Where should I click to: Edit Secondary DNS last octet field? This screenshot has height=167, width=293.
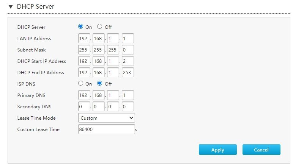pos(128,107)
